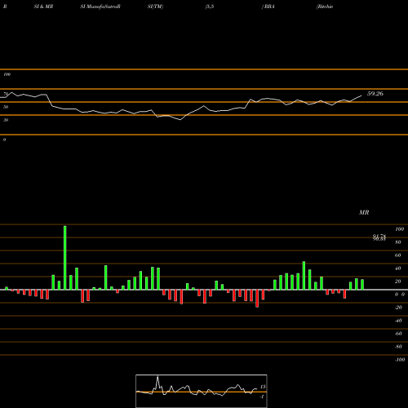Click the MR axis label 60
Image resolution: width=408 pixels, height=408 pixels.
coord(397,255)
